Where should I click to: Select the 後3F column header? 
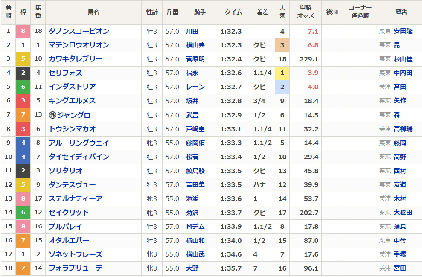coord(333,12)
